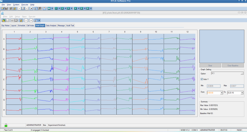Select the All stations icon

click(x=49, y=9)
